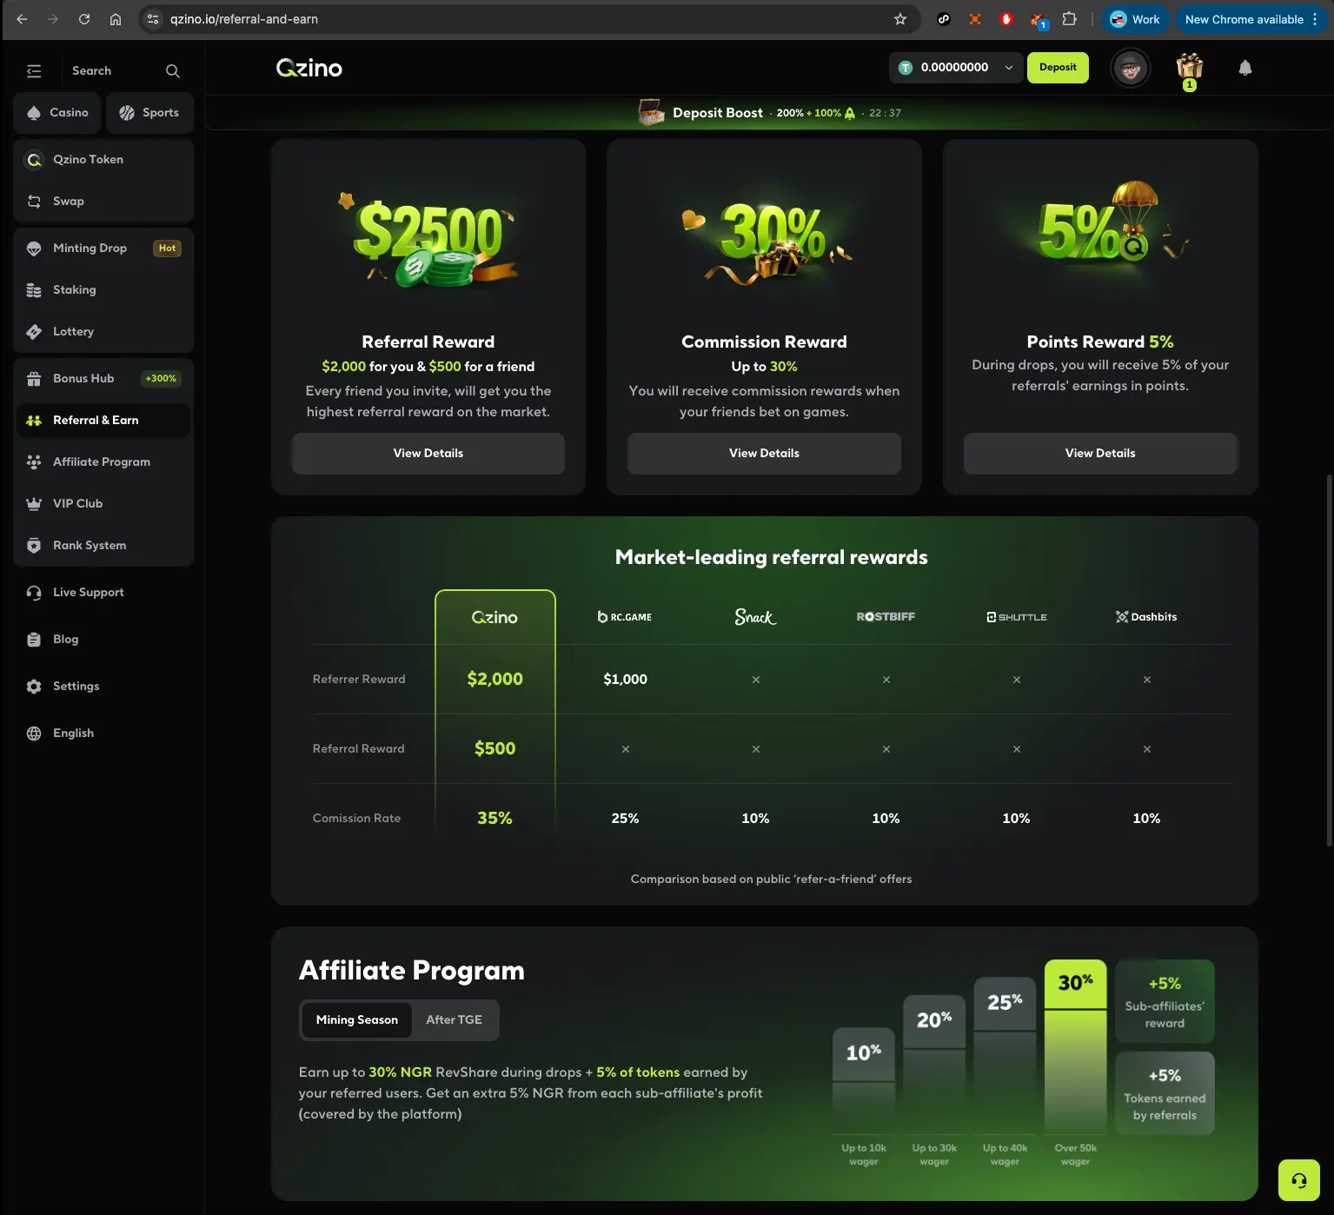
Task: Click the page vertical scrollbar
Action: click(x=1329, y=661)
